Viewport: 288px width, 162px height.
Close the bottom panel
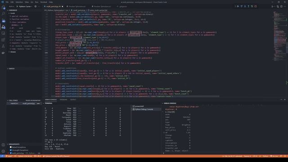[x=285, y=99]
